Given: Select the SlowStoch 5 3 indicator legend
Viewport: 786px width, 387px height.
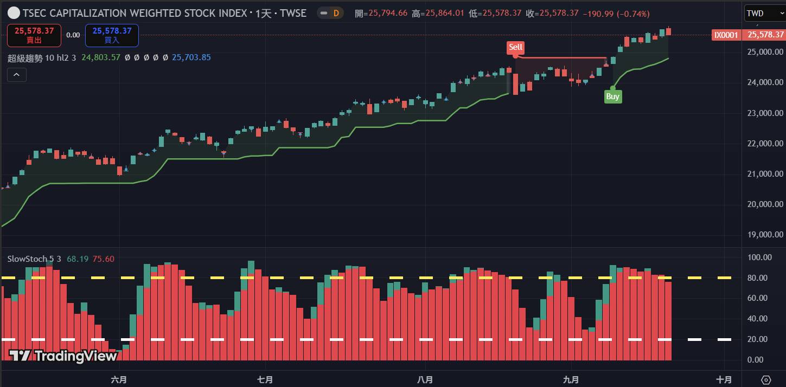Looking at the screenshot, I should click(x=34, y=259).
